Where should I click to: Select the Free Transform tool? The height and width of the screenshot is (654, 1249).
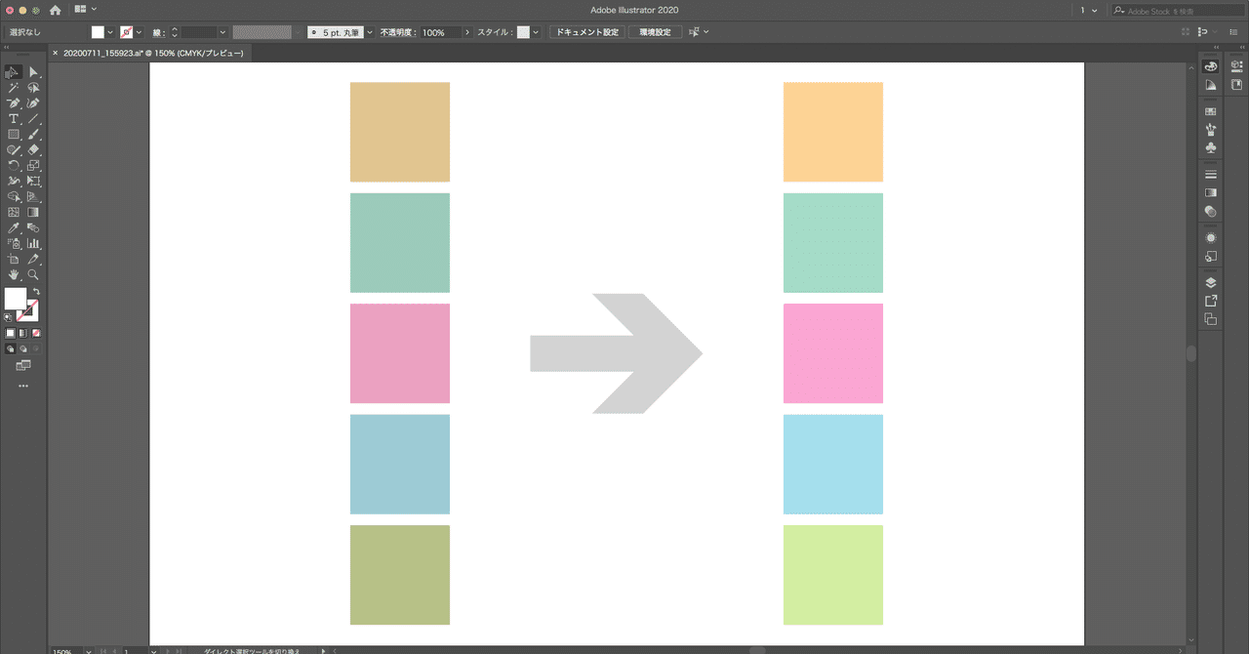pos(33,181)
